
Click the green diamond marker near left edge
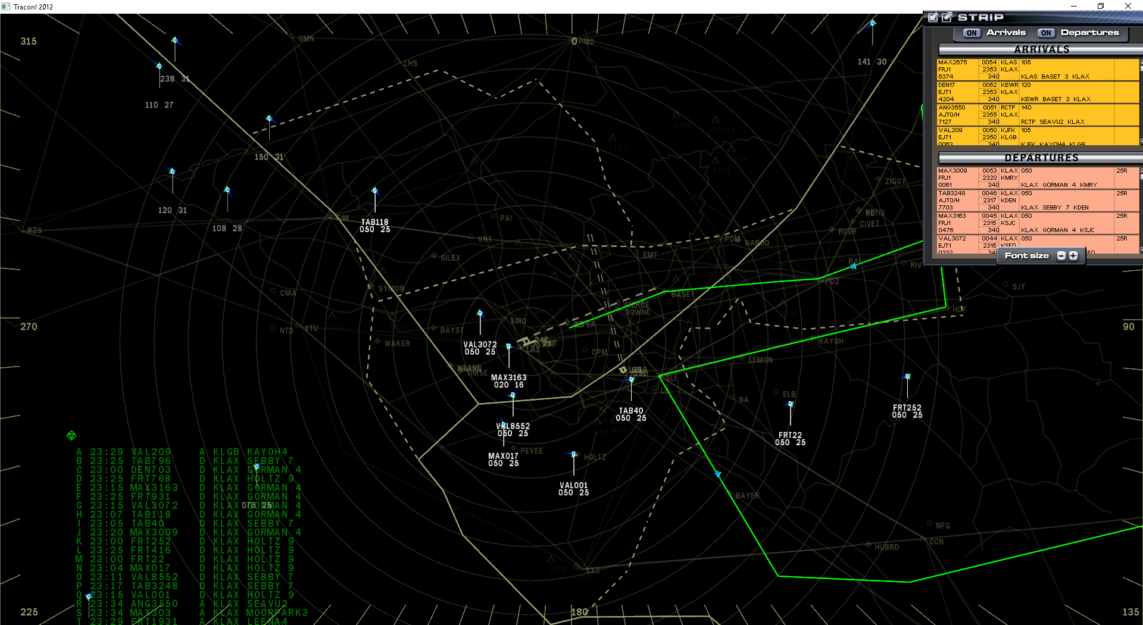point(71,434)
